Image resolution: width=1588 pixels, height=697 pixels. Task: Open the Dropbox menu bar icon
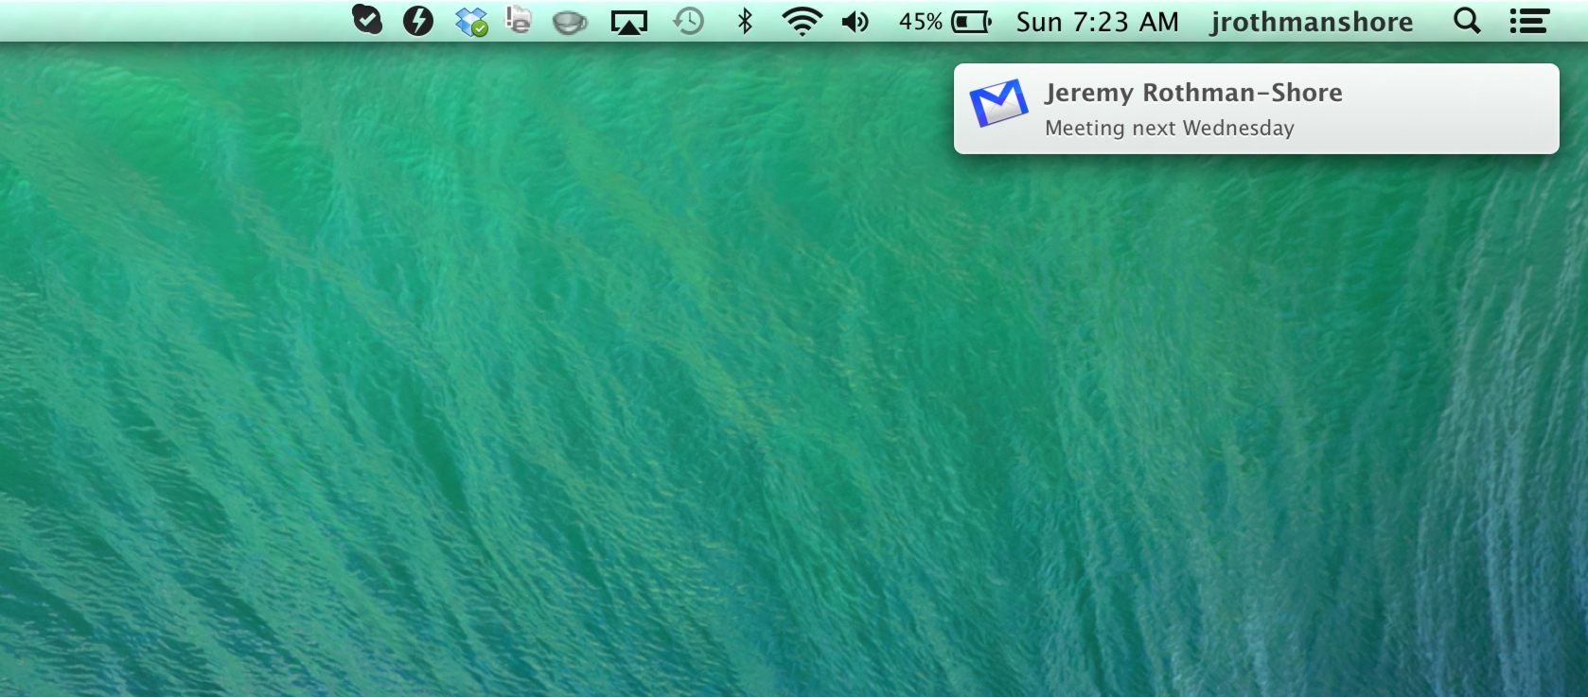pyautogui.click(x=470, y=21)
